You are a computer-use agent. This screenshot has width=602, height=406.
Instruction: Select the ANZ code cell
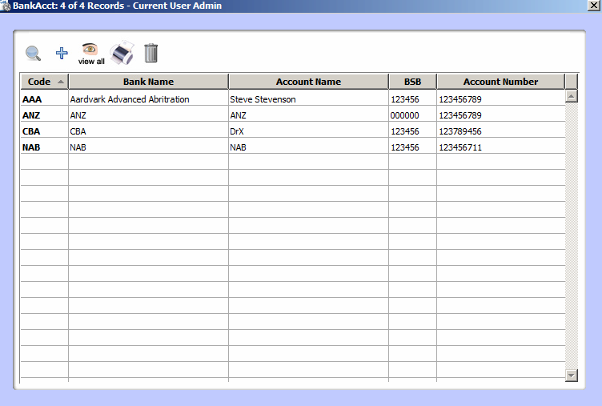click(45, 115)
